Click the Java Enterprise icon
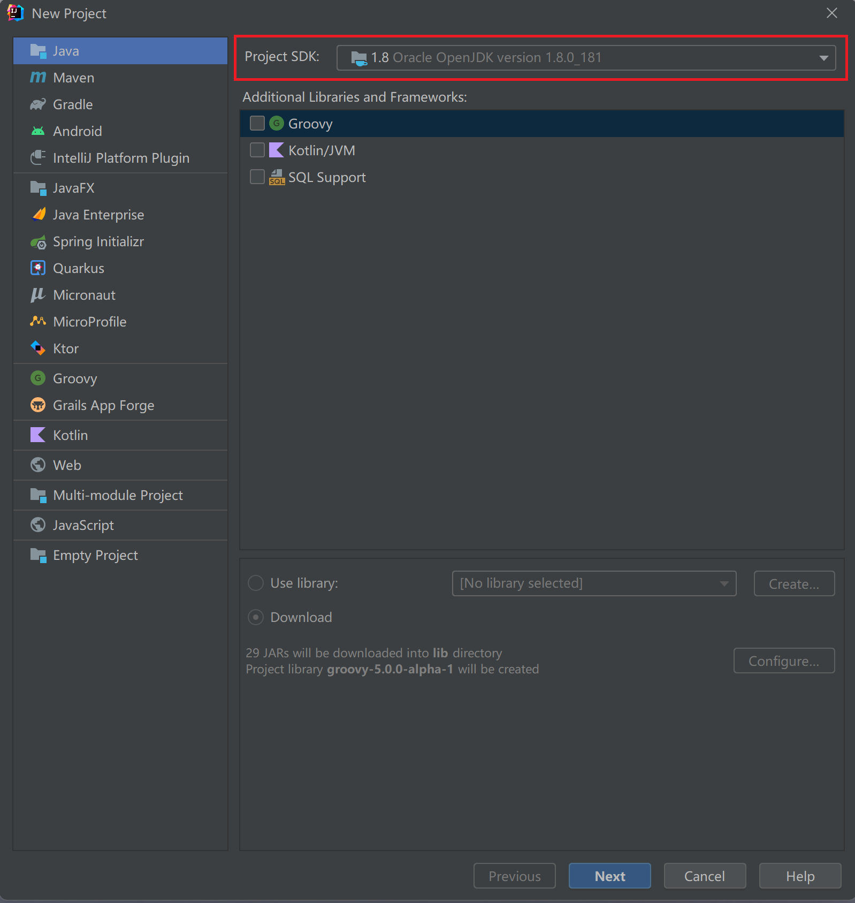 tap(38, 215)
